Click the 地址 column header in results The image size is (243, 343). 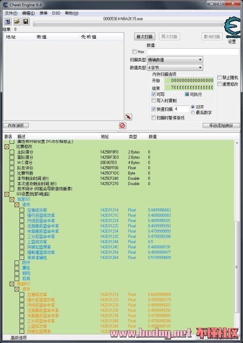pyautogui.click(x=11, y=37)
